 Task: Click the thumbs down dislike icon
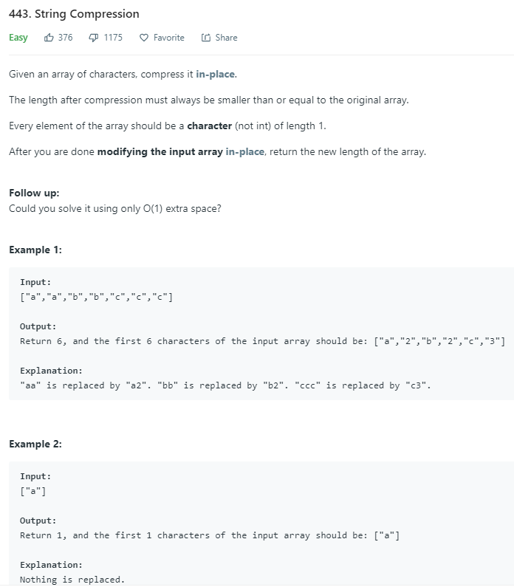pos(94,38)
